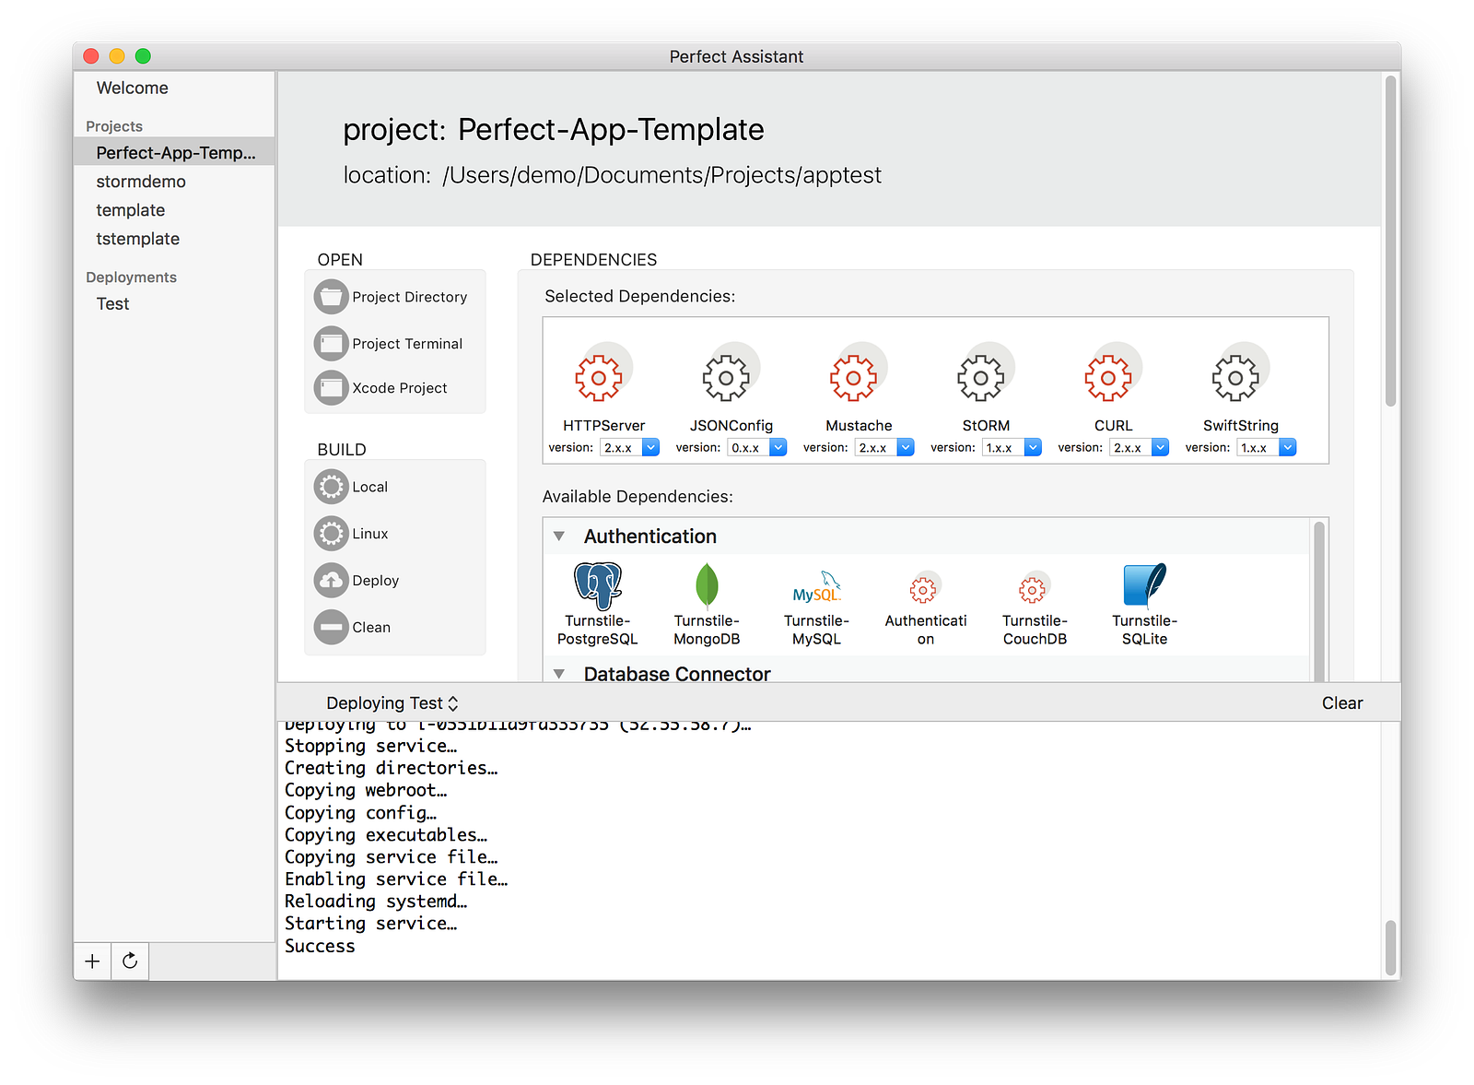Select the CURL dependency gear

1108,378
